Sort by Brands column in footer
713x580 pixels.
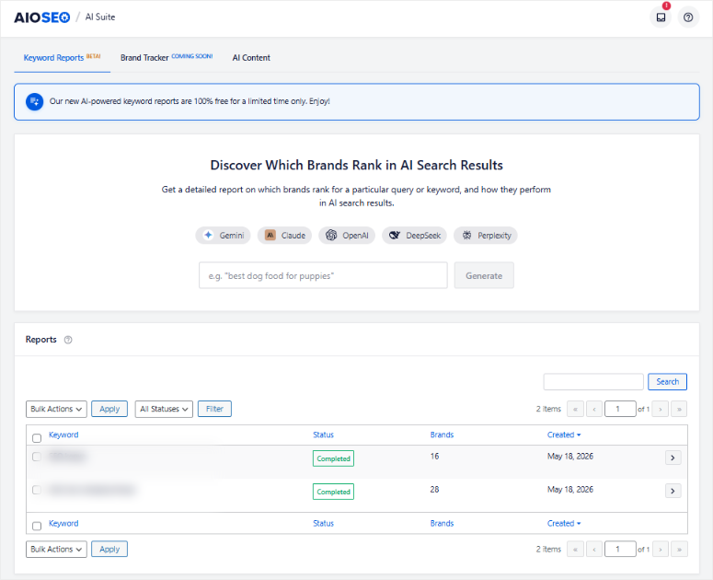[x=442, y=524]
